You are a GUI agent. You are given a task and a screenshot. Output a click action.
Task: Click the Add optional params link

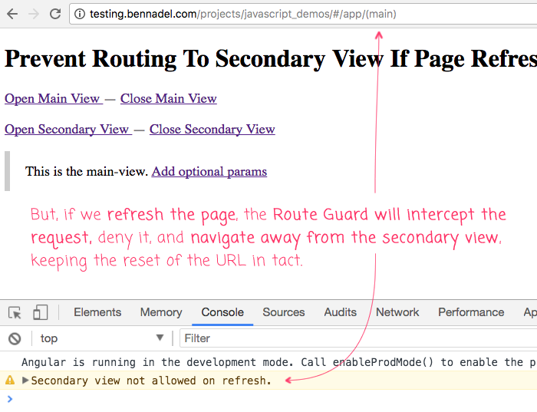[x=209, y=171]
